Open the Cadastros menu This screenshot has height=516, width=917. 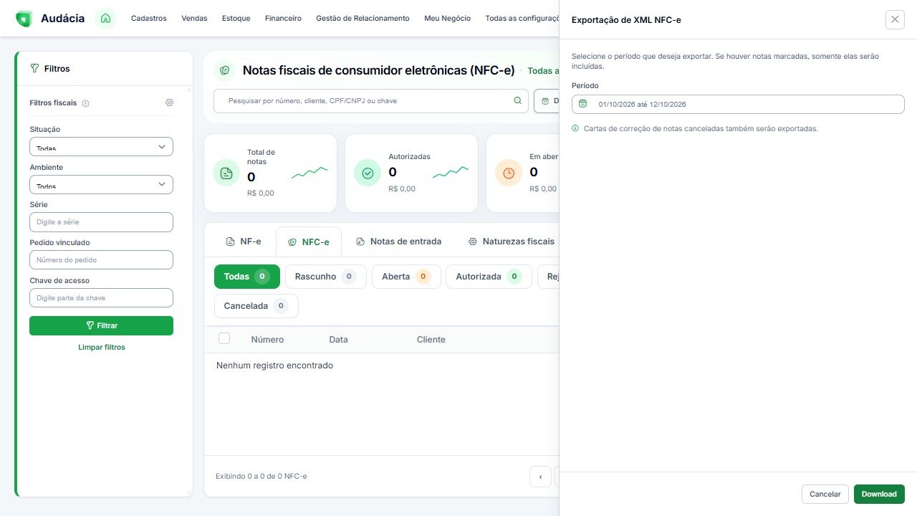pos(149,19)
